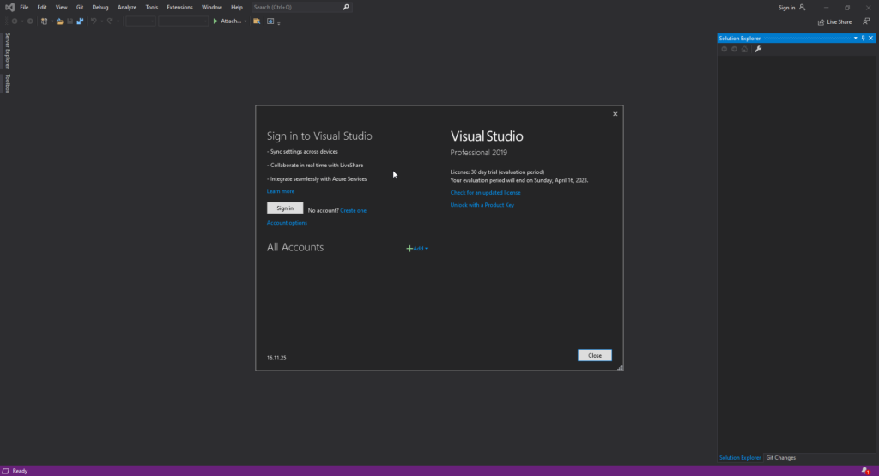Click the Save All toolbar icon

coord(80,21)
